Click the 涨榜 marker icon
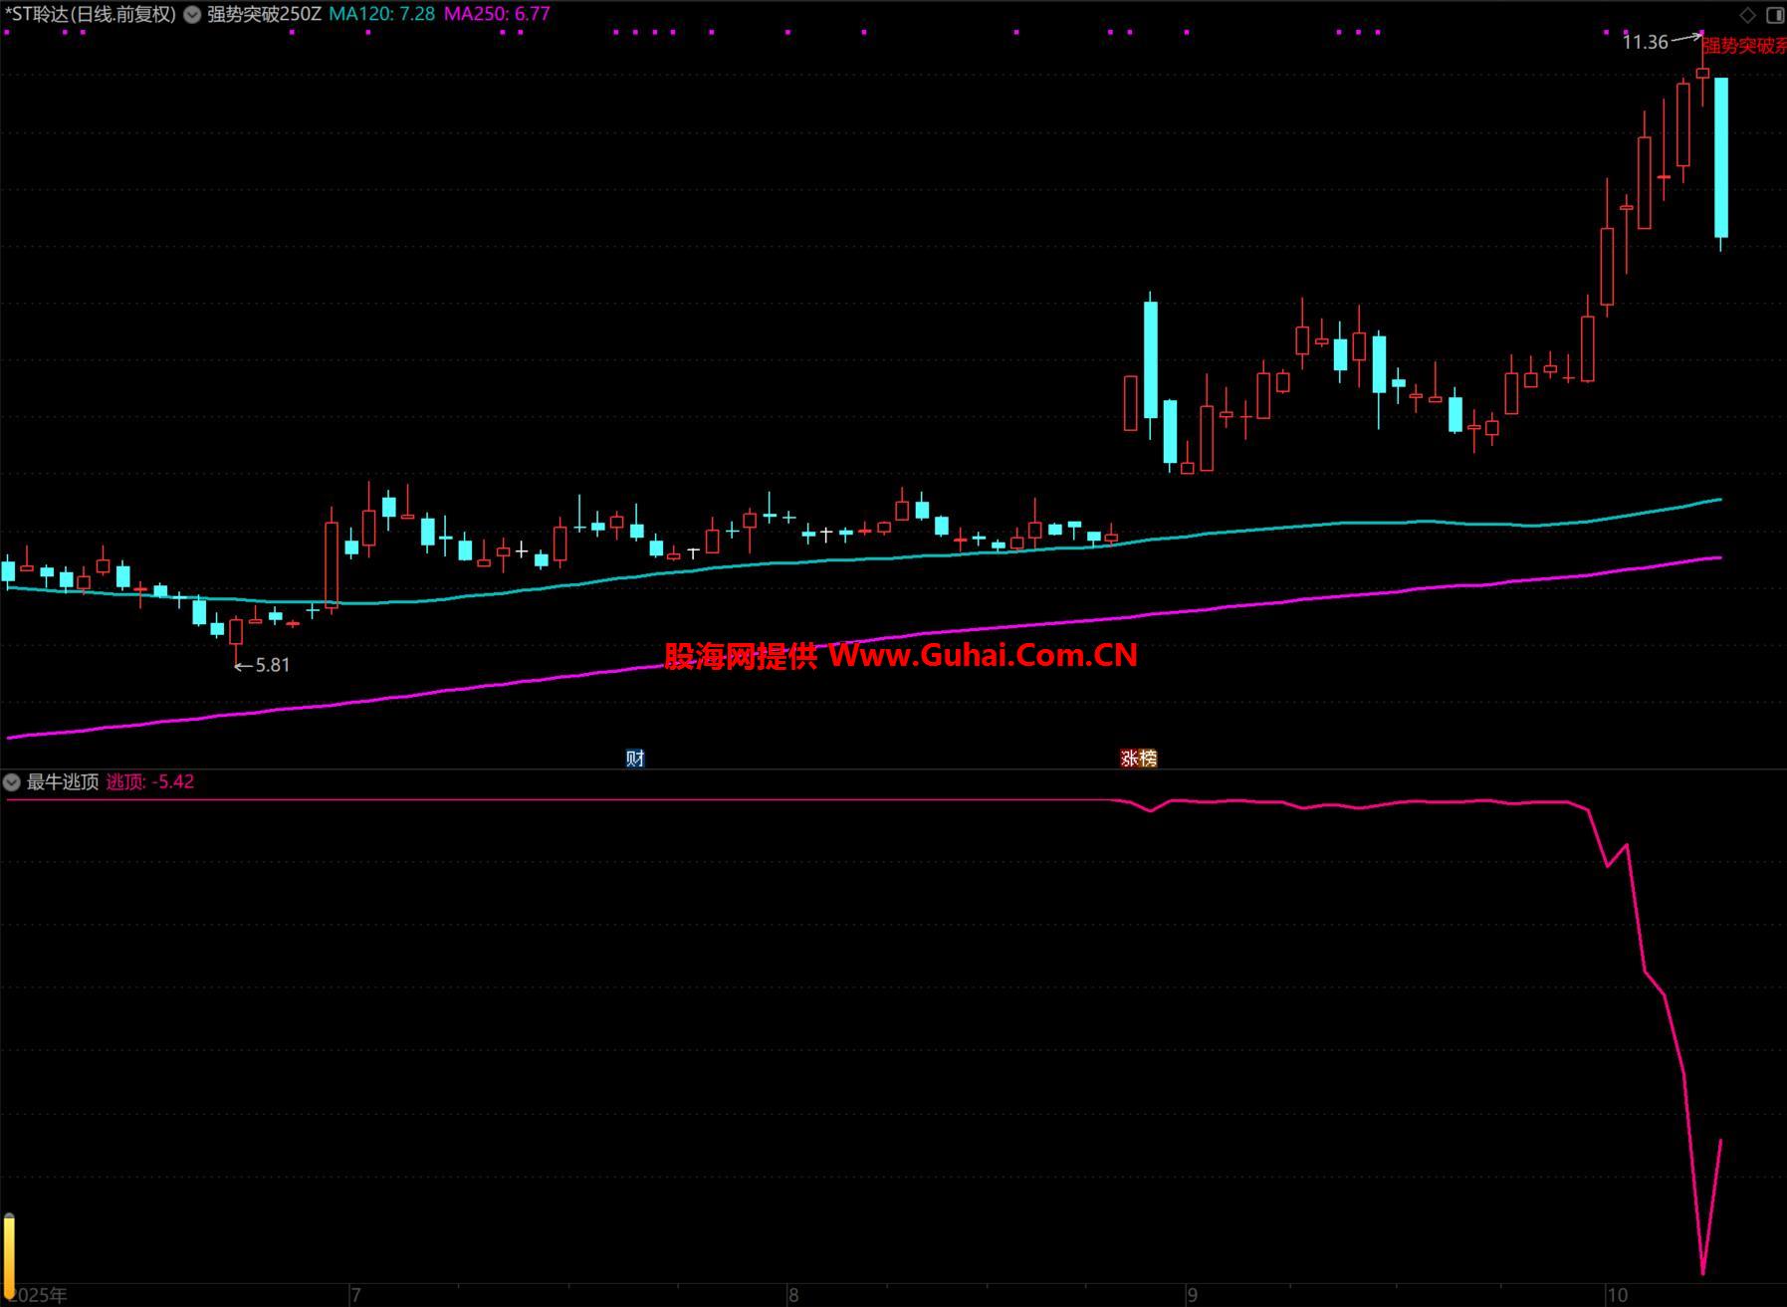Image resolution: width=1787 pixels, height=1307 pixels. point(1139,759)
